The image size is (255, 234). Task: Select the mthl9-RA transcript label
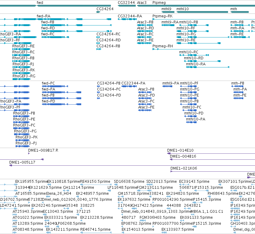click(x=170, y=22)
